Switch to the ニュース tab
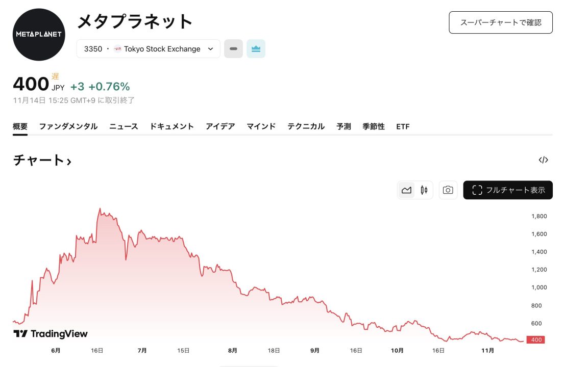 (124, 126)
